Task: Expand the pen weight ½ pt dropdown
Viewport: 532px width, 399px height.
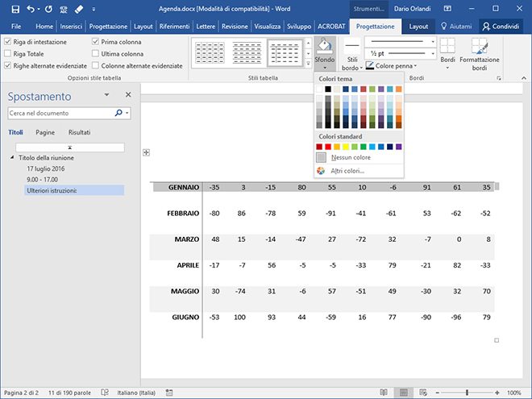Action: pyautogui.click(x=433, y=53)
